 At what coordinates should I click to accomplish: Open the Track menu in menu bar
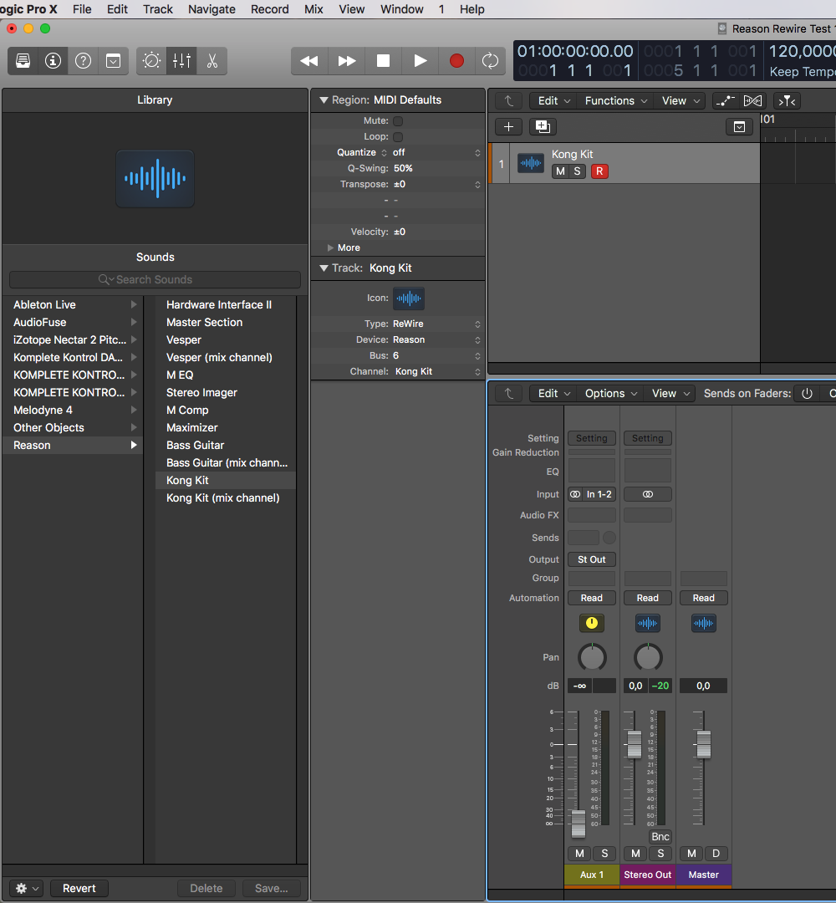[x=157, y=9]
